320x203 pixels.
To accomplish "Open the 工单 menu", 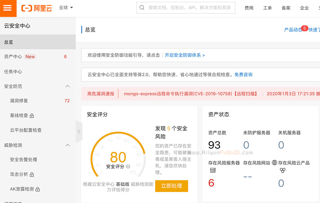I will click(267, 8).
